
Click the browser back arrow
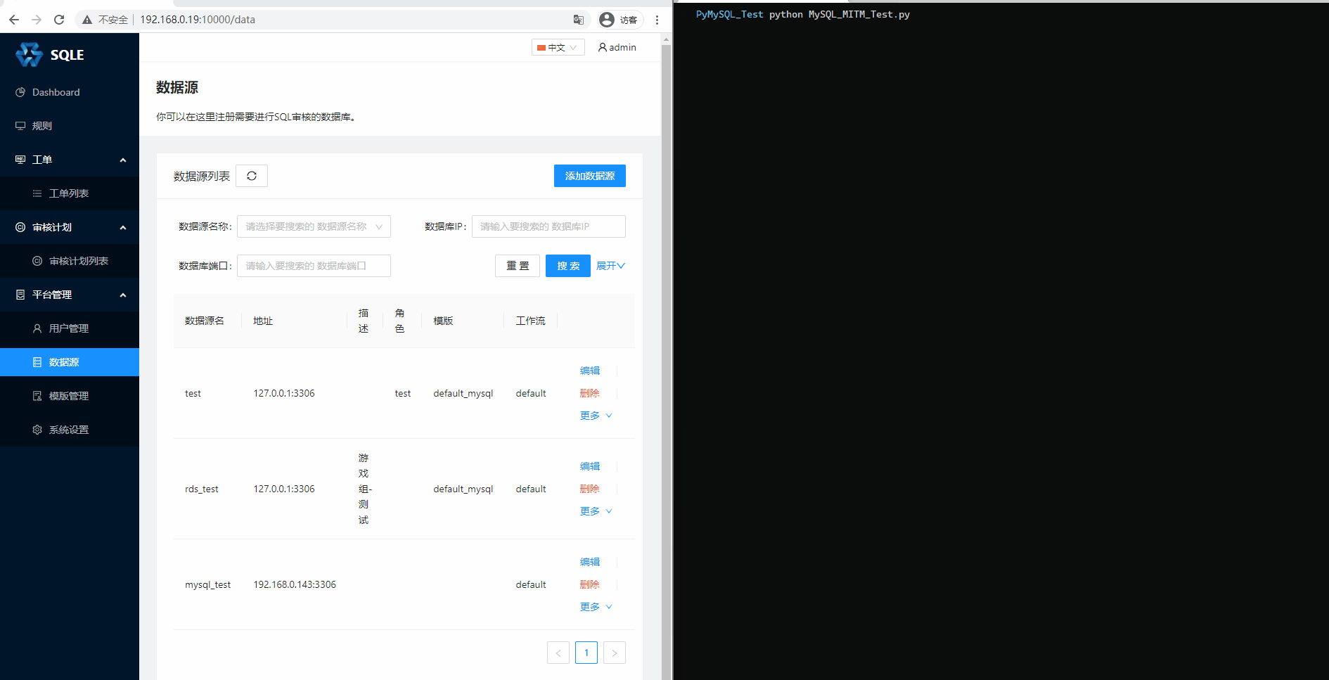(x=14, y=20)
